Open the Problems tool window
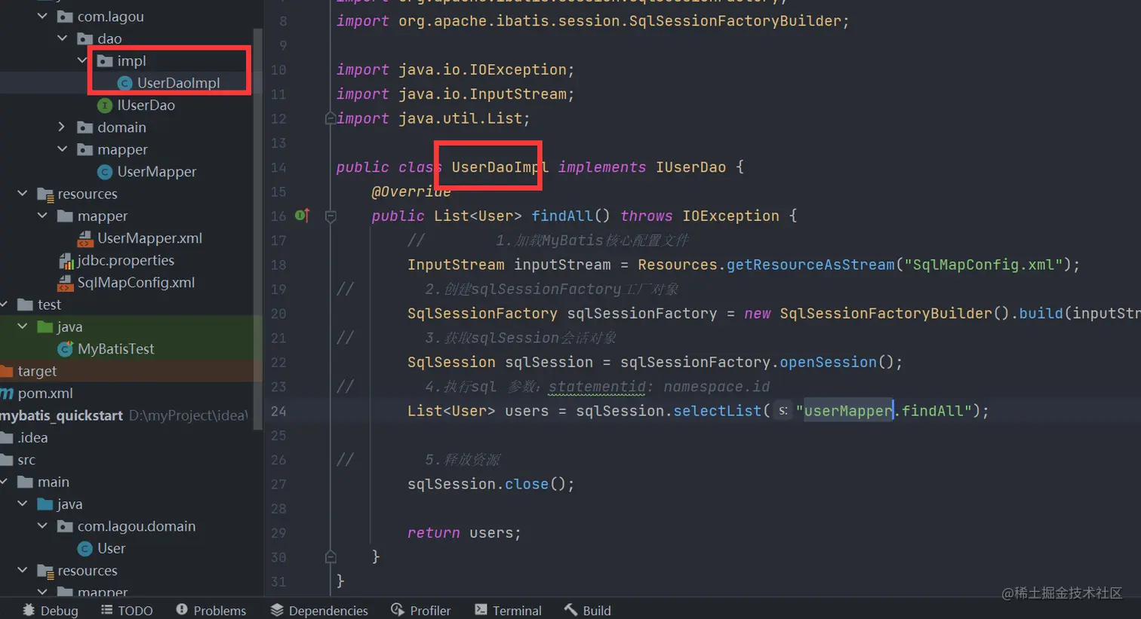Viewport: 1141px width, 619px height. point(211,610)
